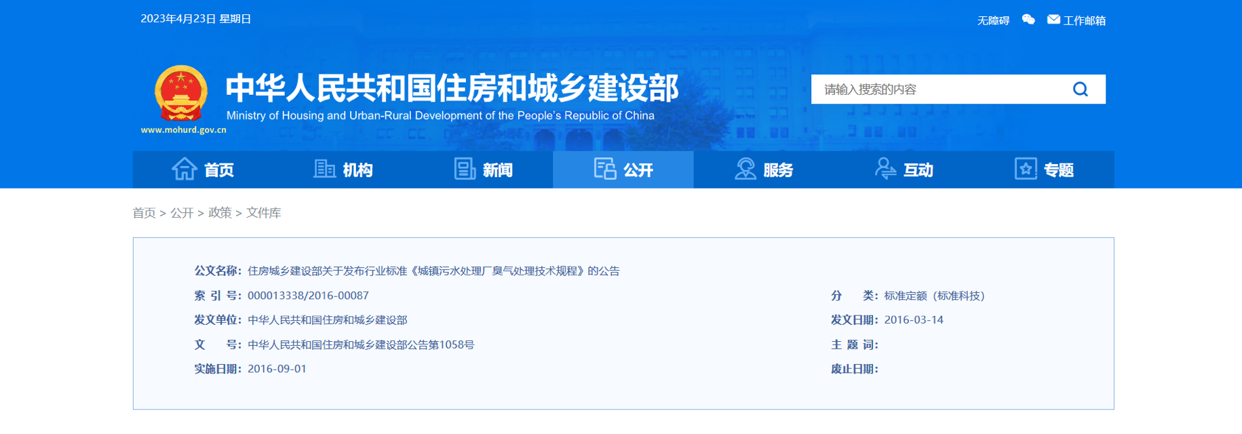Image resolution: width=1242 pixels, height=434 pixels.
Task: Open the 机构 menu item
Action: click(357, 170)
